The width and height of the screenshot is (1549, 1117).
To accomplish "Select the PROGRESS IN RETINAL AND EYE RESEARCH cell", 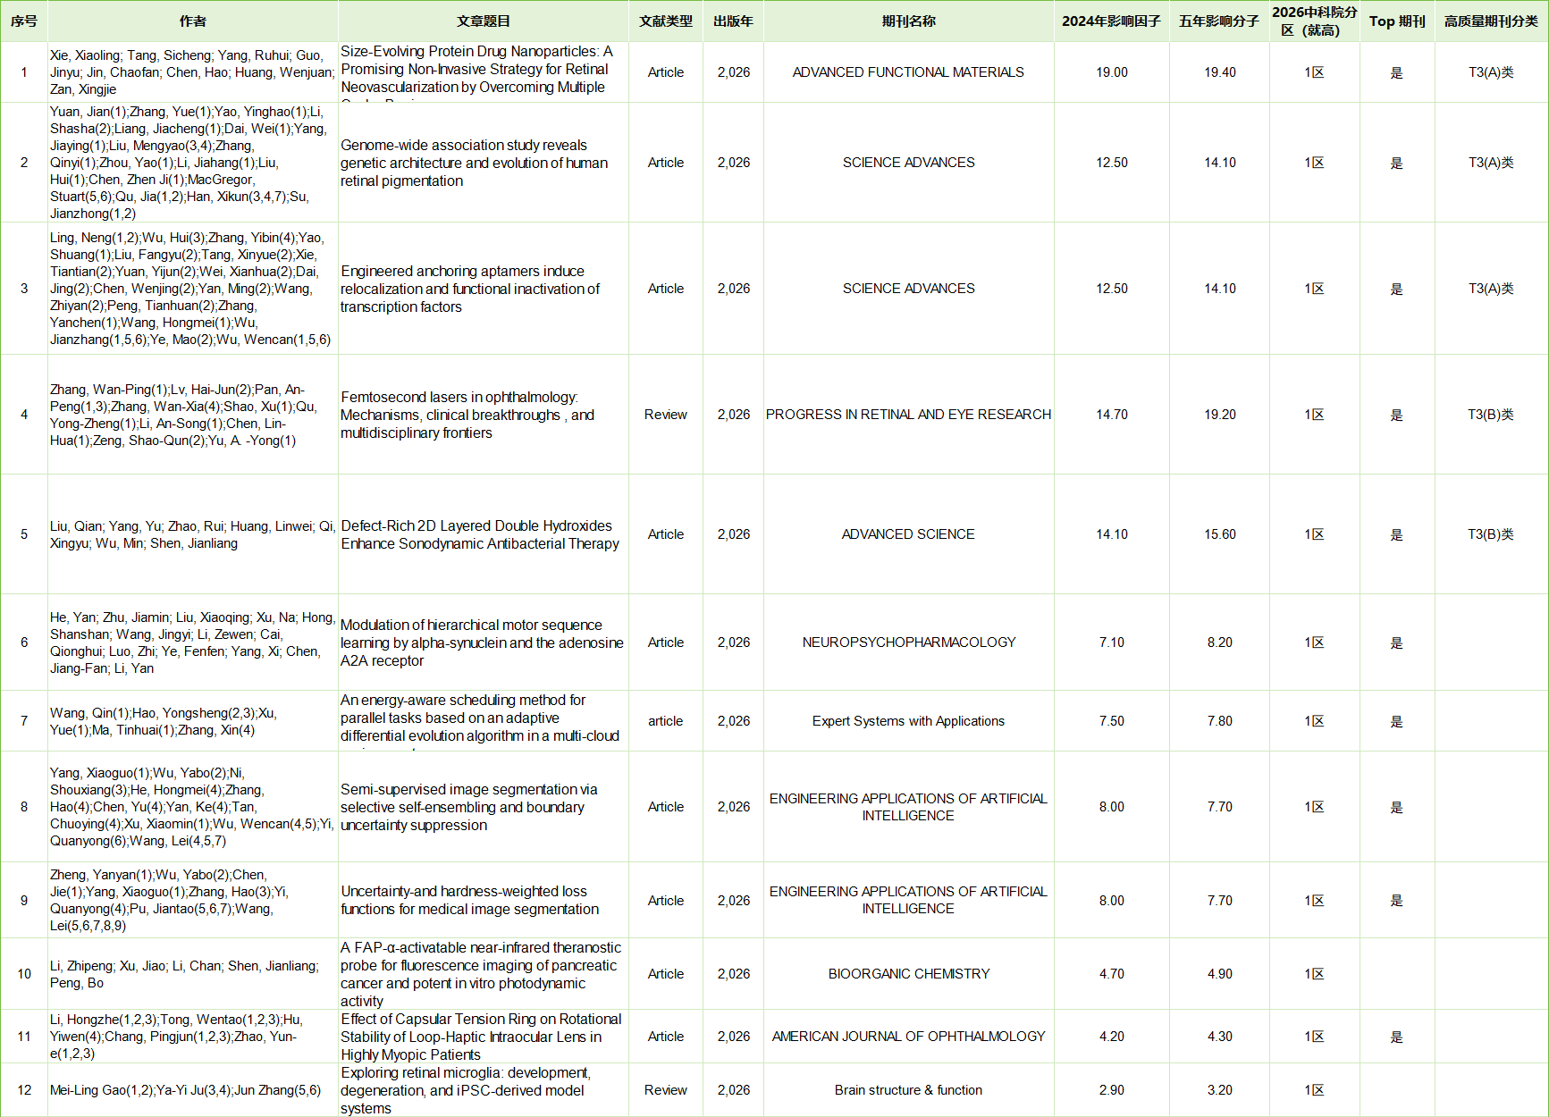I will point(908,415).
